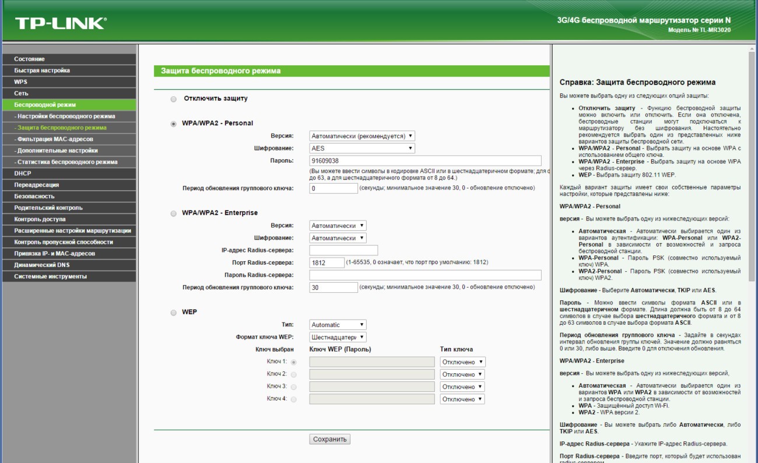Open the DHCP menu section
This screenshot has height=463, width=758.
click(x=69, y=173)
